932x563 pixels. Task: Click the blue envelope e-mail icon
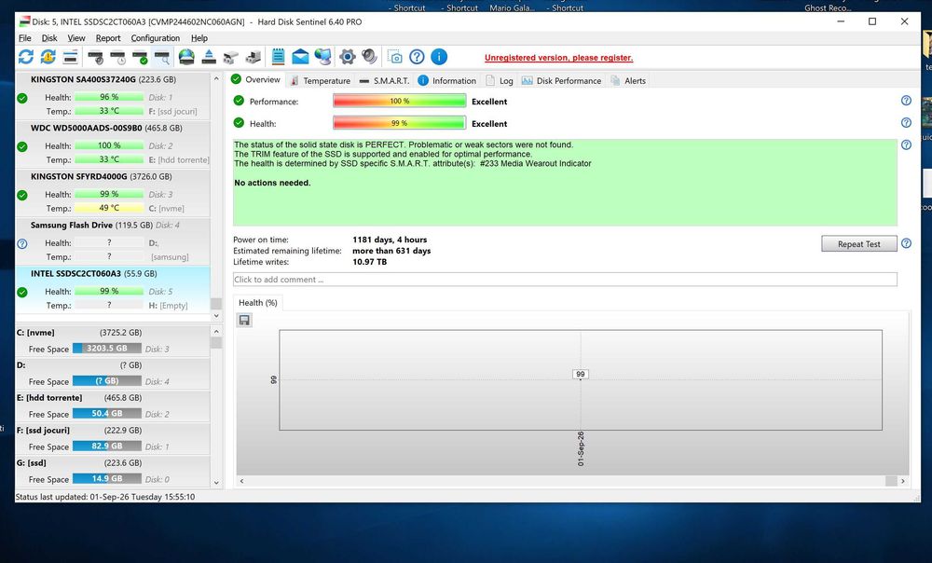click(x=300, y=57)
